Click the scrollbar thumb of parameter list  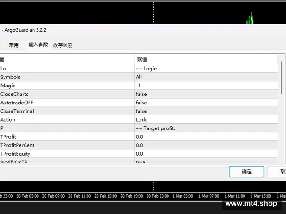click(281, 77)
